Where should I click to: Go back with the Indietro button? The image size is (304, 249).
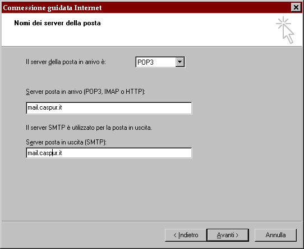click(x=186, y=235)
